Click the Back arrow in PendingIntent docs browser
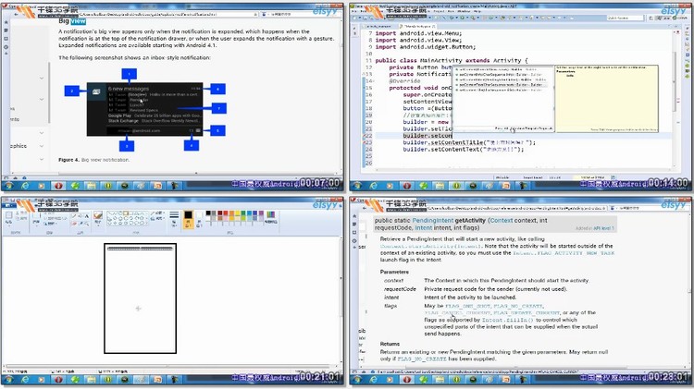The width and height of the screenshot is (694, 389). (366, 207)
